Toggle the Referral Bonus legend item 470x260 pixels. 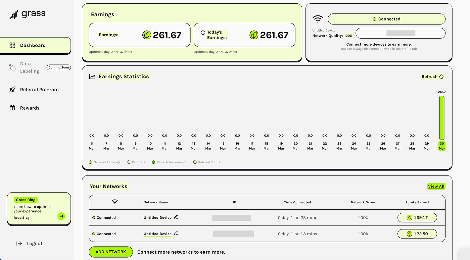207,162
